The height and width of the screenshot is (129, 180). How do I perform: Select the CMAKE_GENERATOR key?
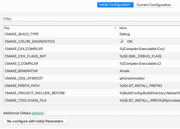21,71
